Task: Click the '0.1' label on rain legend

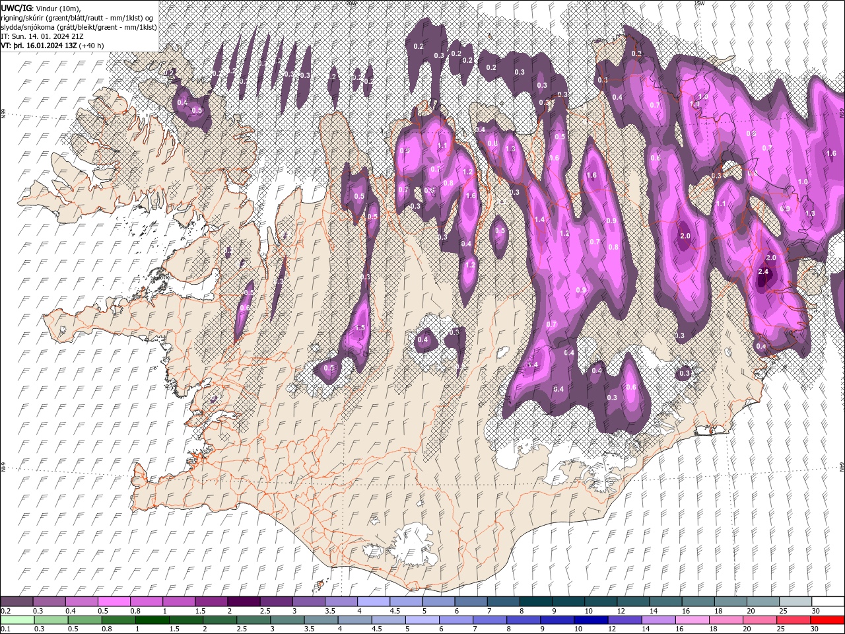Action: tap(5, 629)
